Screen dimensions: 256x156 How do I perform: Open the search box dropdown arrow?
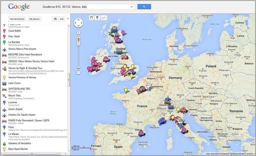tap(132, 7)
